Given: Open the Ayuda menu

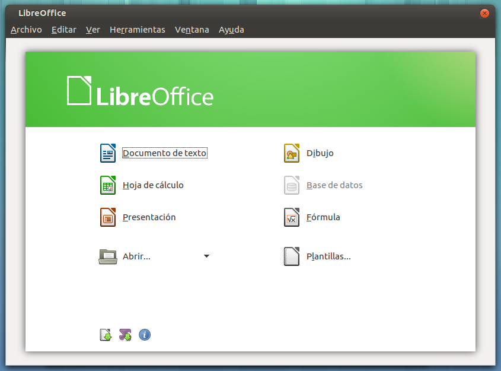Looking at the screenshot, I should (231, 29).
